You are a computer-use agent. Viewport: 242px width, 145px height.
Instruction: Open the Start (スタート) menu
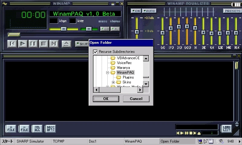tap(7, 141)
